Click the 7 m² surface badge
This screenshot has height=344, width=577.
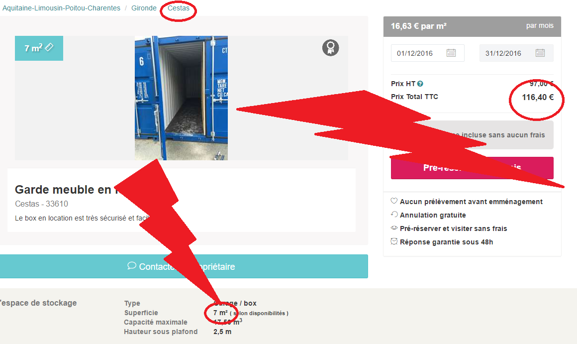39,48
